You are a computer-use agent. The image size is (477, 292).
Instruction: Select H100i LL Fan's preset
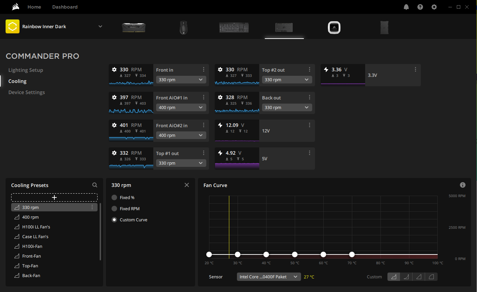54,227
